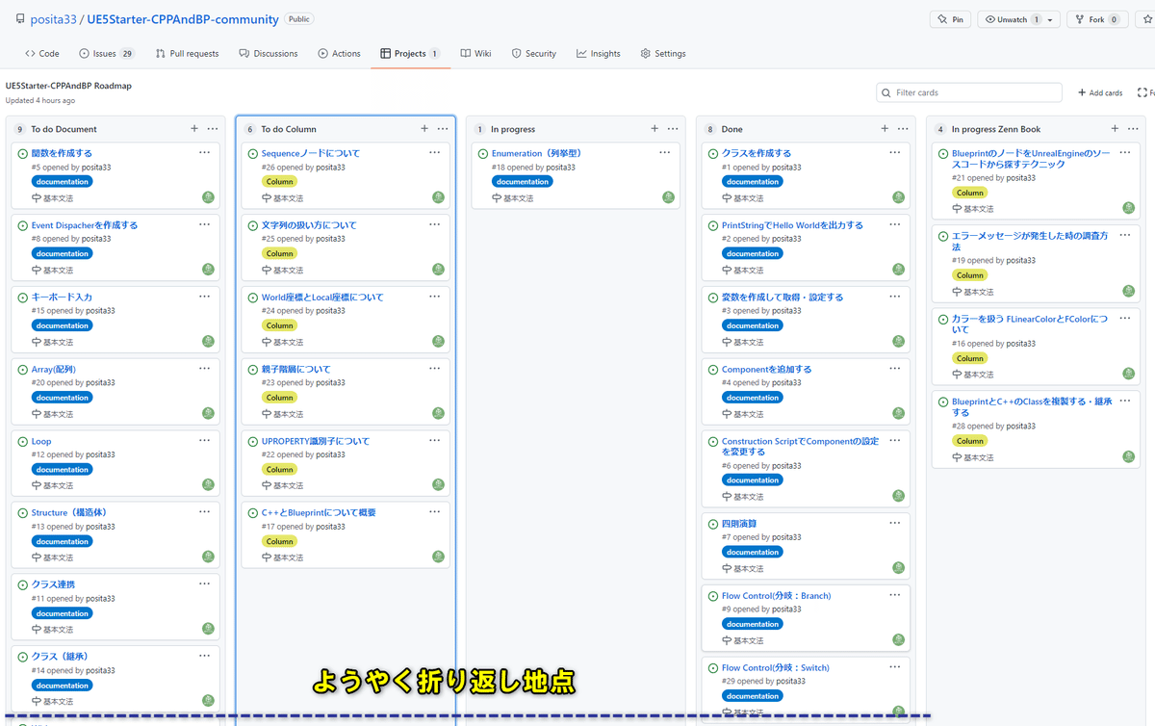Open the Unwatch dropdown arrow
This screenshot has width=1155, height=726.
pos(1051,19)
